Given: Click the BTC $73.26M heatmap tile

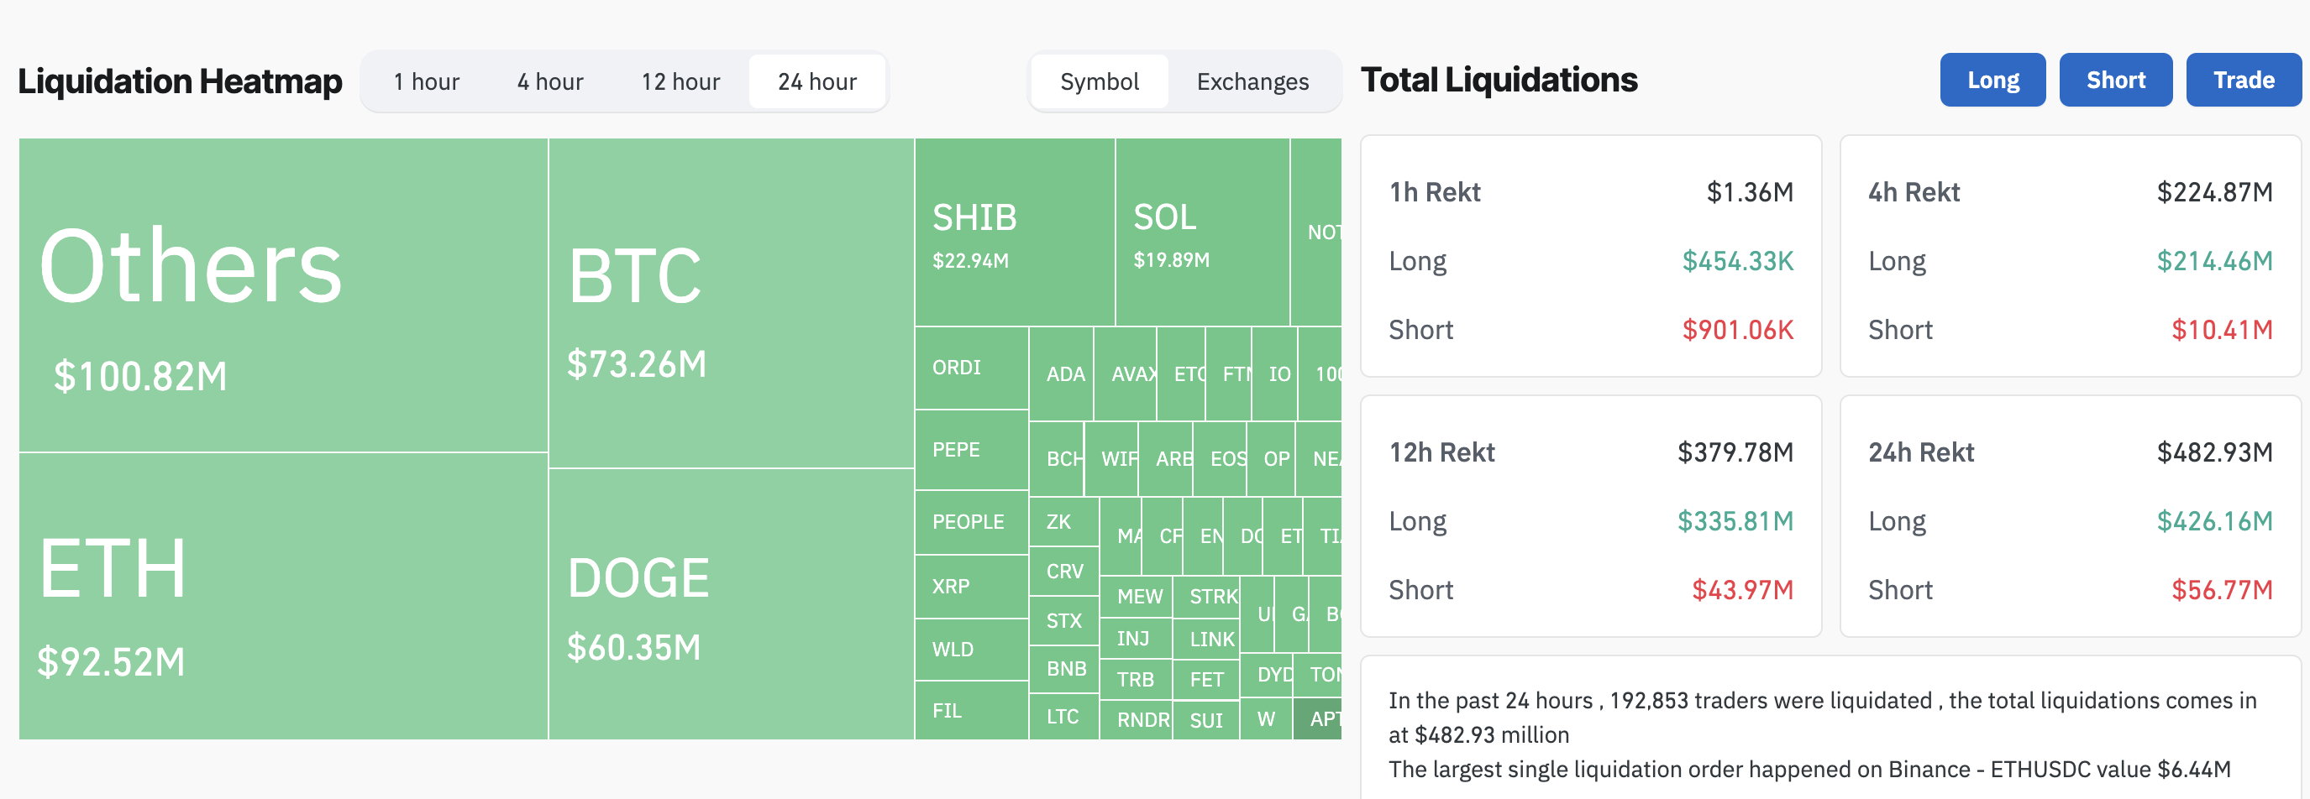Looking at the screenshot, I should (x=730, y=303).
